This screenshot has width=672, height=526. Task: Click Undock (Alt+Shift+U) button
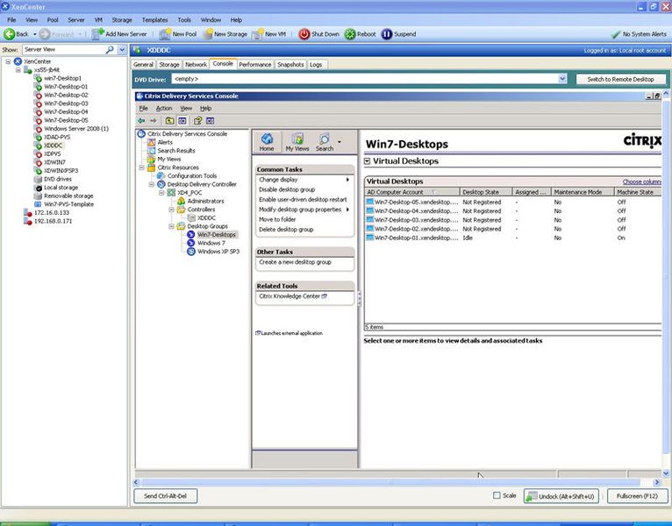(561, 496)
